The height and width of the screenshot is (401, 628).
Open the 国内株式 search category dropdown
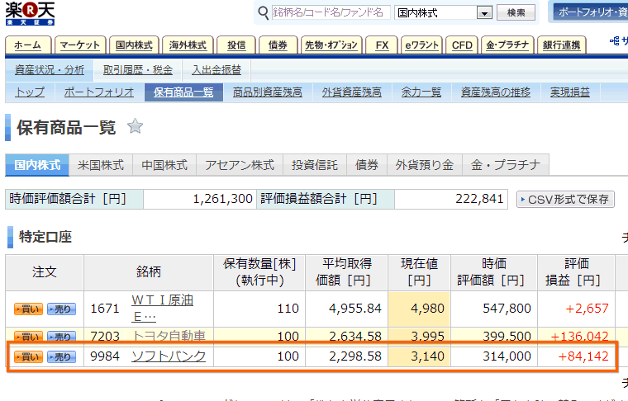(x=483, y=13)
